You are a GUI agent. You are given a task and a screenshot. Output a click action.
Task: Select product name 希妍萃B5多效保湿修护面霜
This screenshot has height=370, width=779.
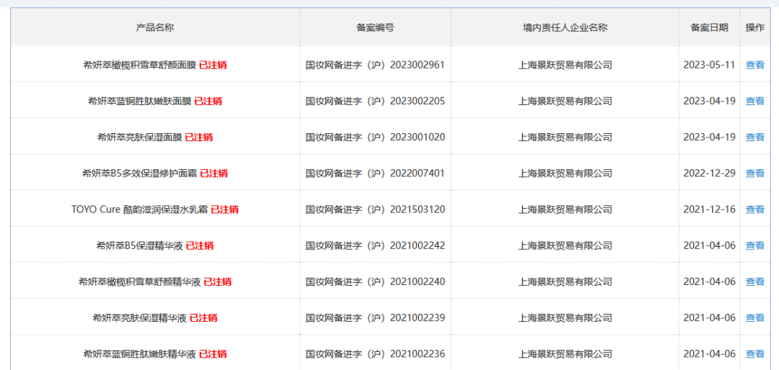140,173
